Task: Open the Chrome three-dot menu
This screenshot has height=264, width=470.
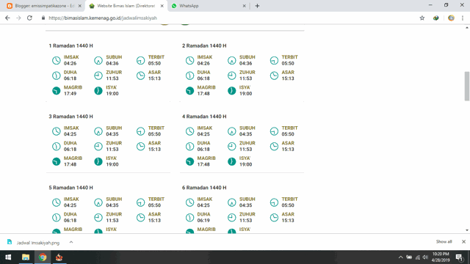Action: 463,18
